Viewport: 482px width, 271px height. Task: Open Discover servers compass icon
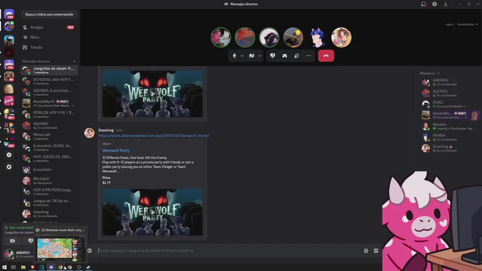(x=9, y=167)
